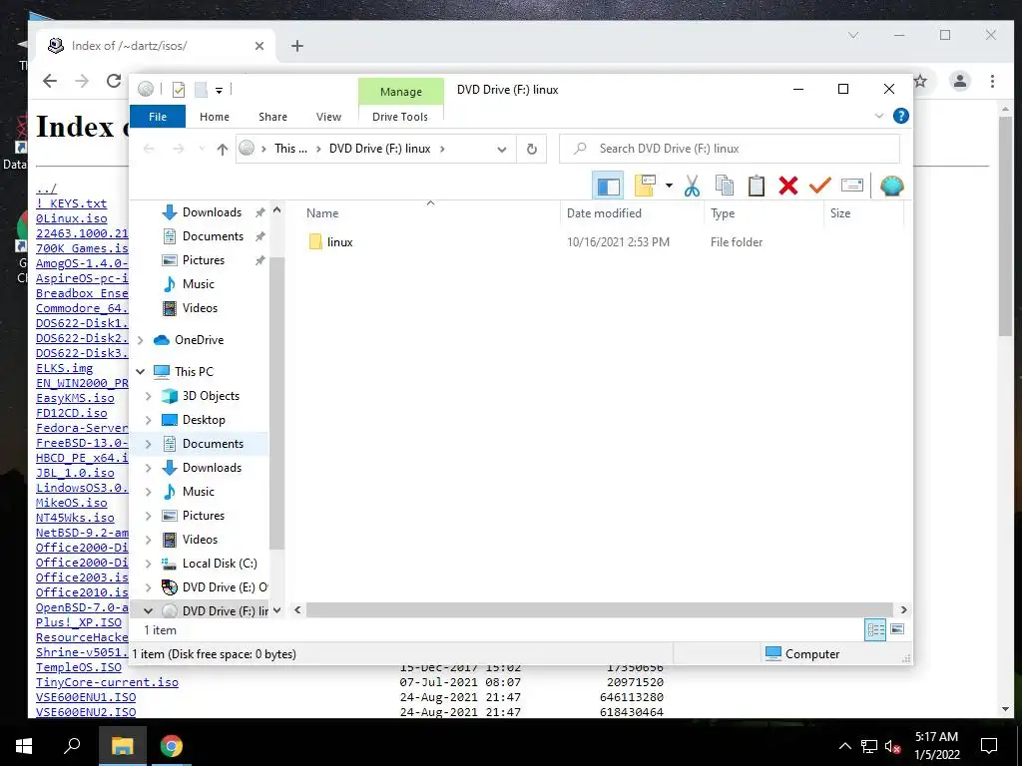The image size is (1022, 766).
Task: Open the Drive Tools ribbon tab
Action: pyautogui.click(x=400, y=117)
